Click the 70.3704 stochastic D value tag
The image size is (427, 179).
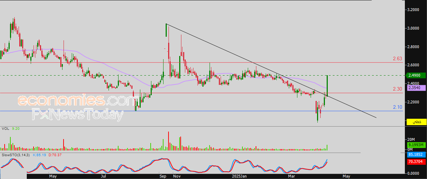coord(416,162)
